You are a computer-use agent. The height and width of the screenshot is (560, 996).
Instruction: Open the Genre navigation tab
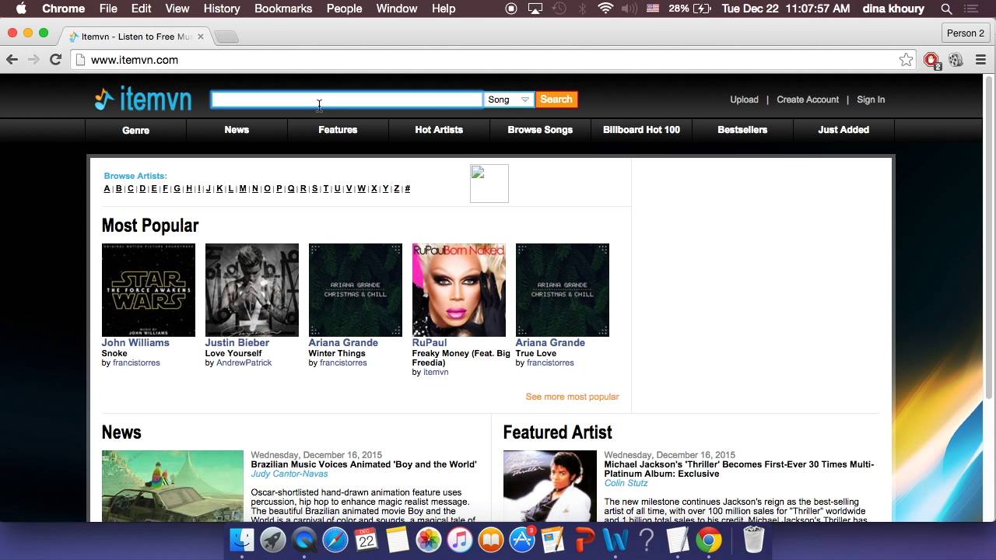pyautogui.click(x=135, y=130)
